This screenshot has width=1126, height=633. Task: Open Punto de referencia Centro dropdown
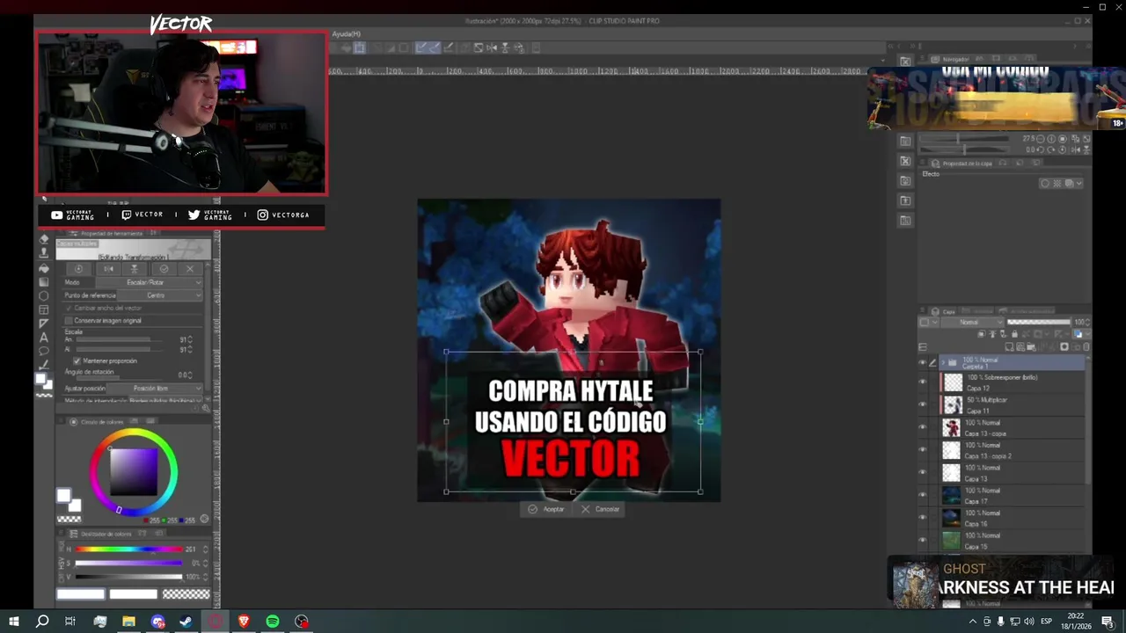[x=160, y=295]
